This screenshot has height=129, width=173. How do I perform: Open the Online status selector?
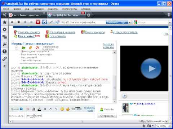(107, 109)
